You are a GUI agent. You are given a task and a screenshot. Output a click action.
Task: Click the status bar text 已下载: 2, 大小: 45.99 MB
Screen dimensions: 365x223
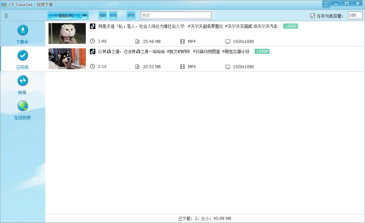point(205,219)
